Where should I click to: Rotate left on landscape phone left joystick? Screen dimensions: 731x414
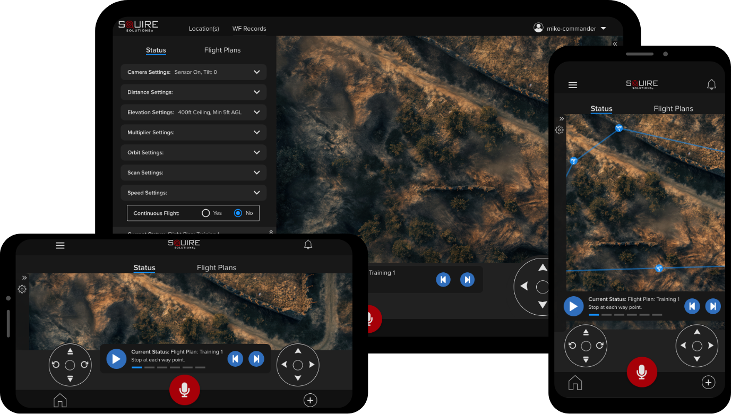(x=56, y=365)
